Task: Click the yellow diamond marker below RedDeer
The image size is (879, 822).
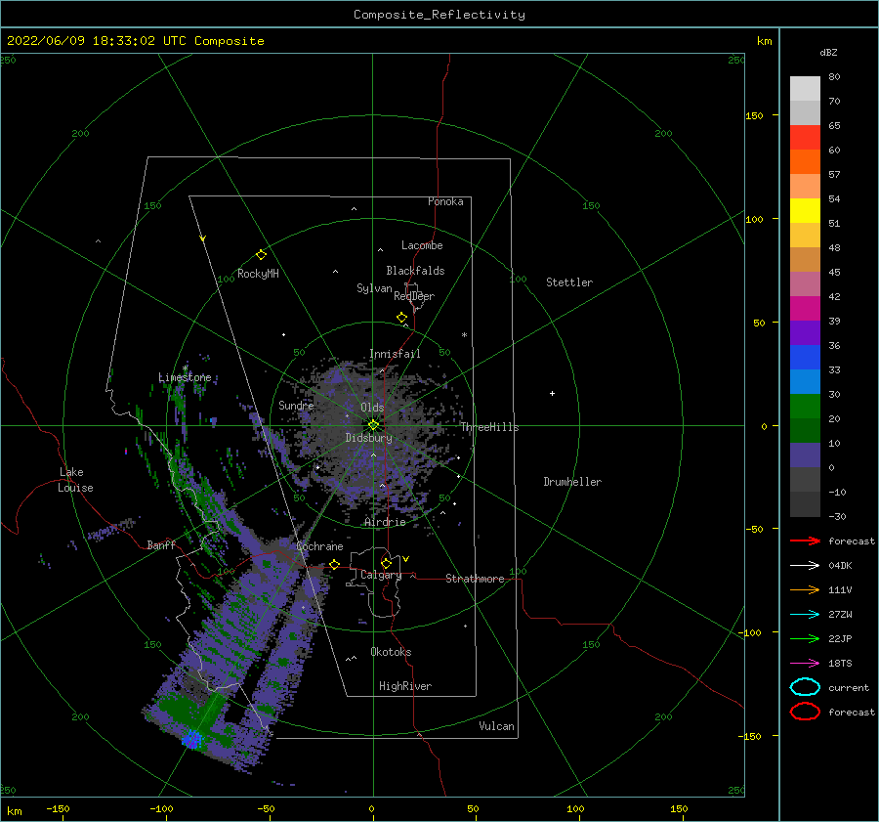Action: coord(401,318)
